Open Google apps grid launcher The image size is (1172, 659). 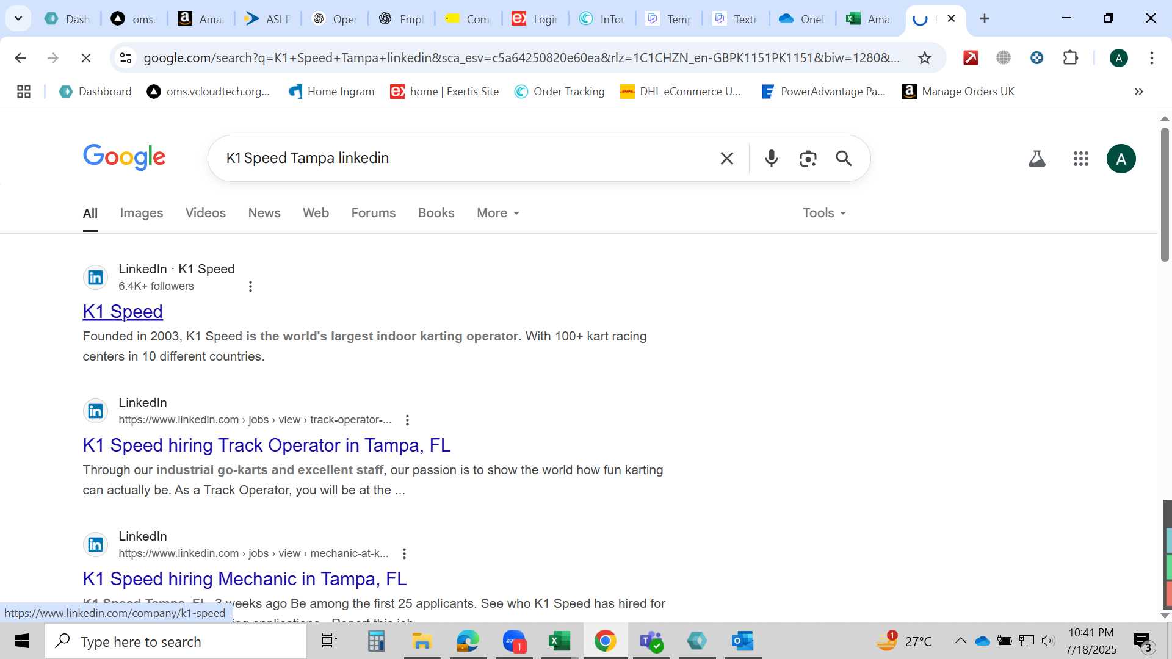point(1080,159)
